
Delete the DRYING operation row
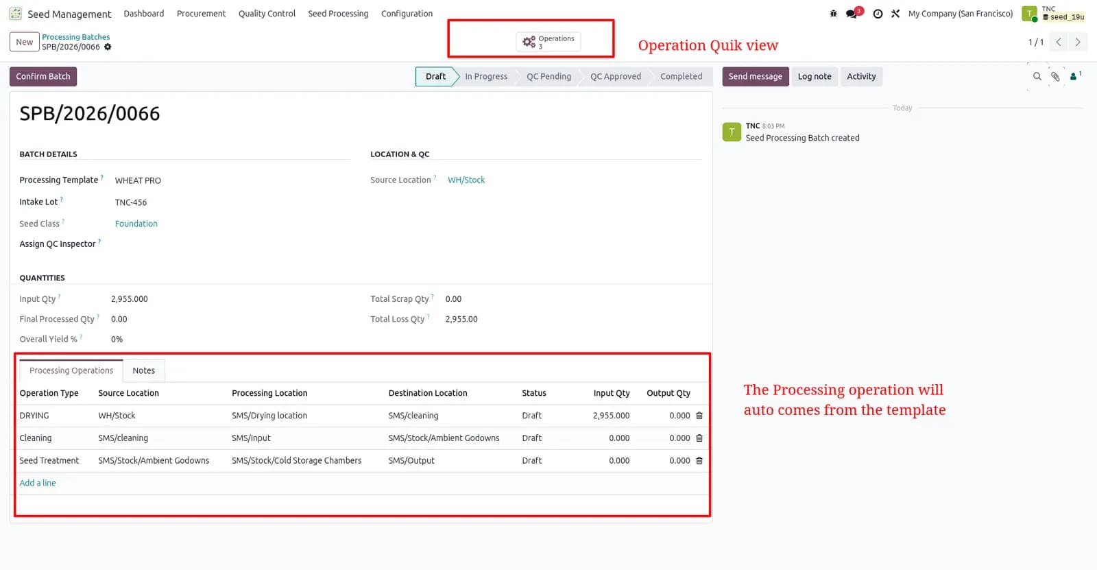[699, 416]
